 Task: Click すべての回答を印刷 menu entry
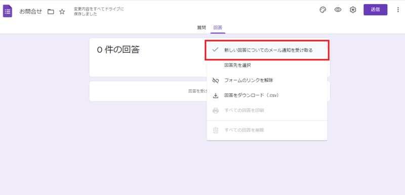point(267,110)
